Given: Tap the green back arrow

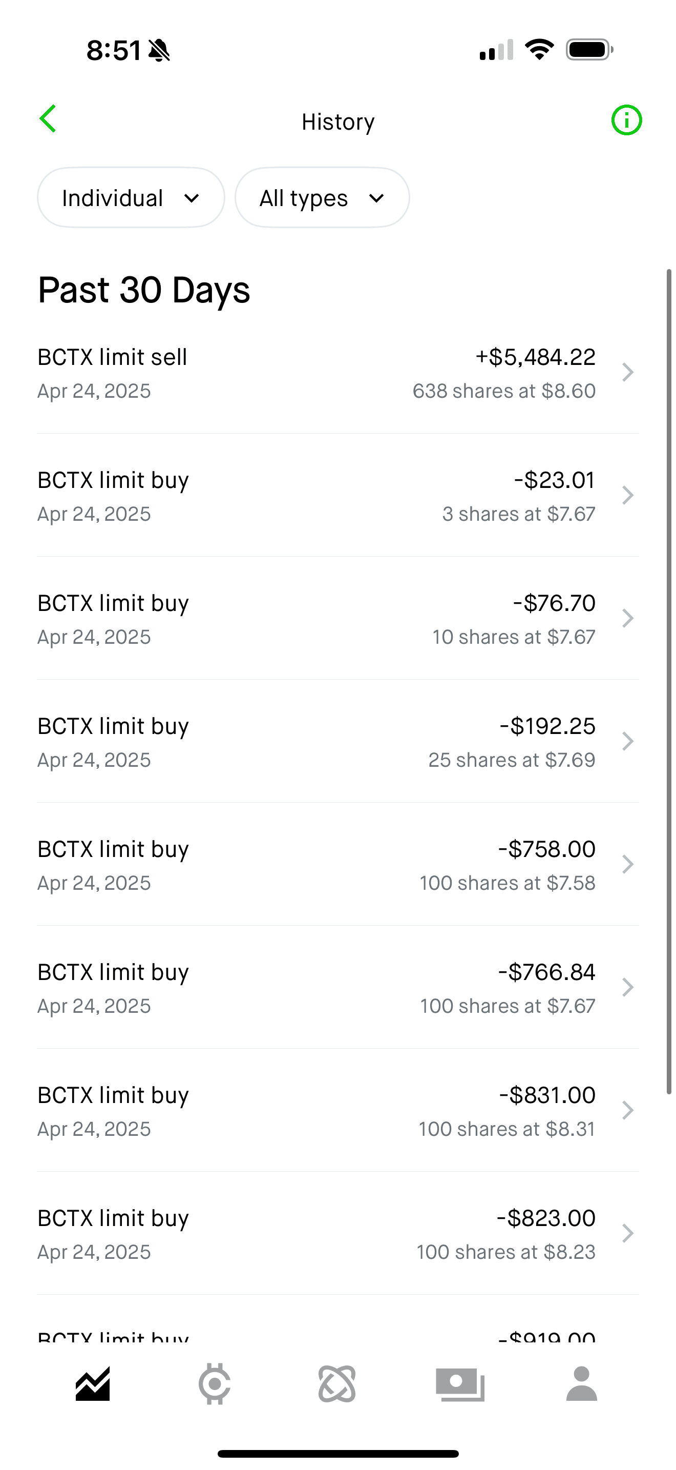Looking at the screenshot, I should click(48, 119).
